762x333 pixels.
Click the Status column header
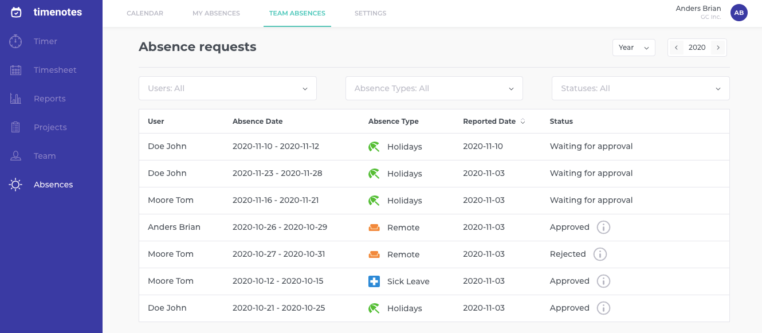click(x=561, y=122)
